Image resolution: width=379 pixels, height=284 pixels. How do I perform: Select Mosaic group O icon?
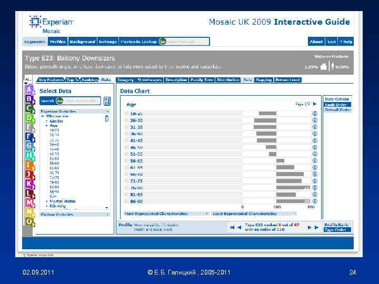[x=29, y=221]
